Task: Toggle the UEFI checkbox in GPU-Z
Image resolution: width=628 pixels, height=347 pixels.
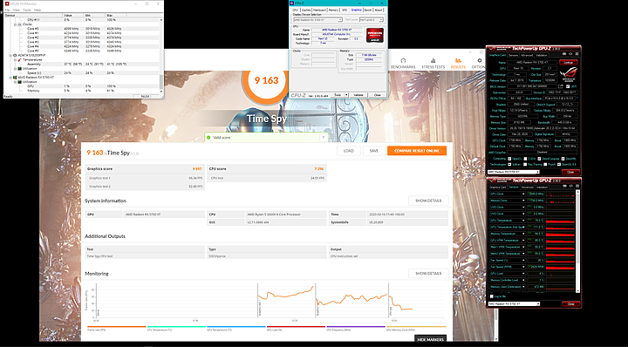Action: coord(568,86)
